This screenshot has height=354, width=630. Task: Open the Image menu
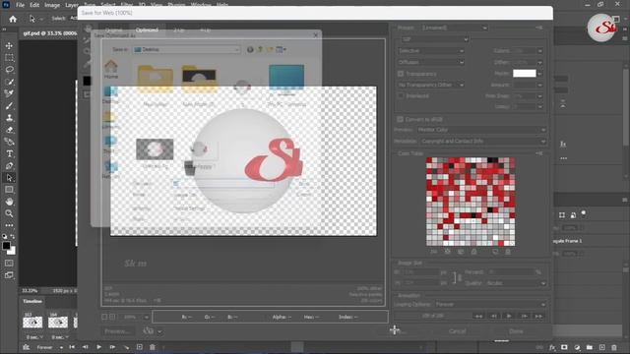tap(52, 5)
